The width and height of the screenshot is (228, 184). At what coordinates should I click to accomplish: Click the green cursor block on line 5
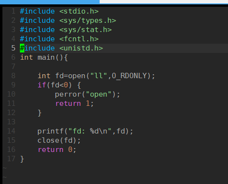(x=22, y=48)
